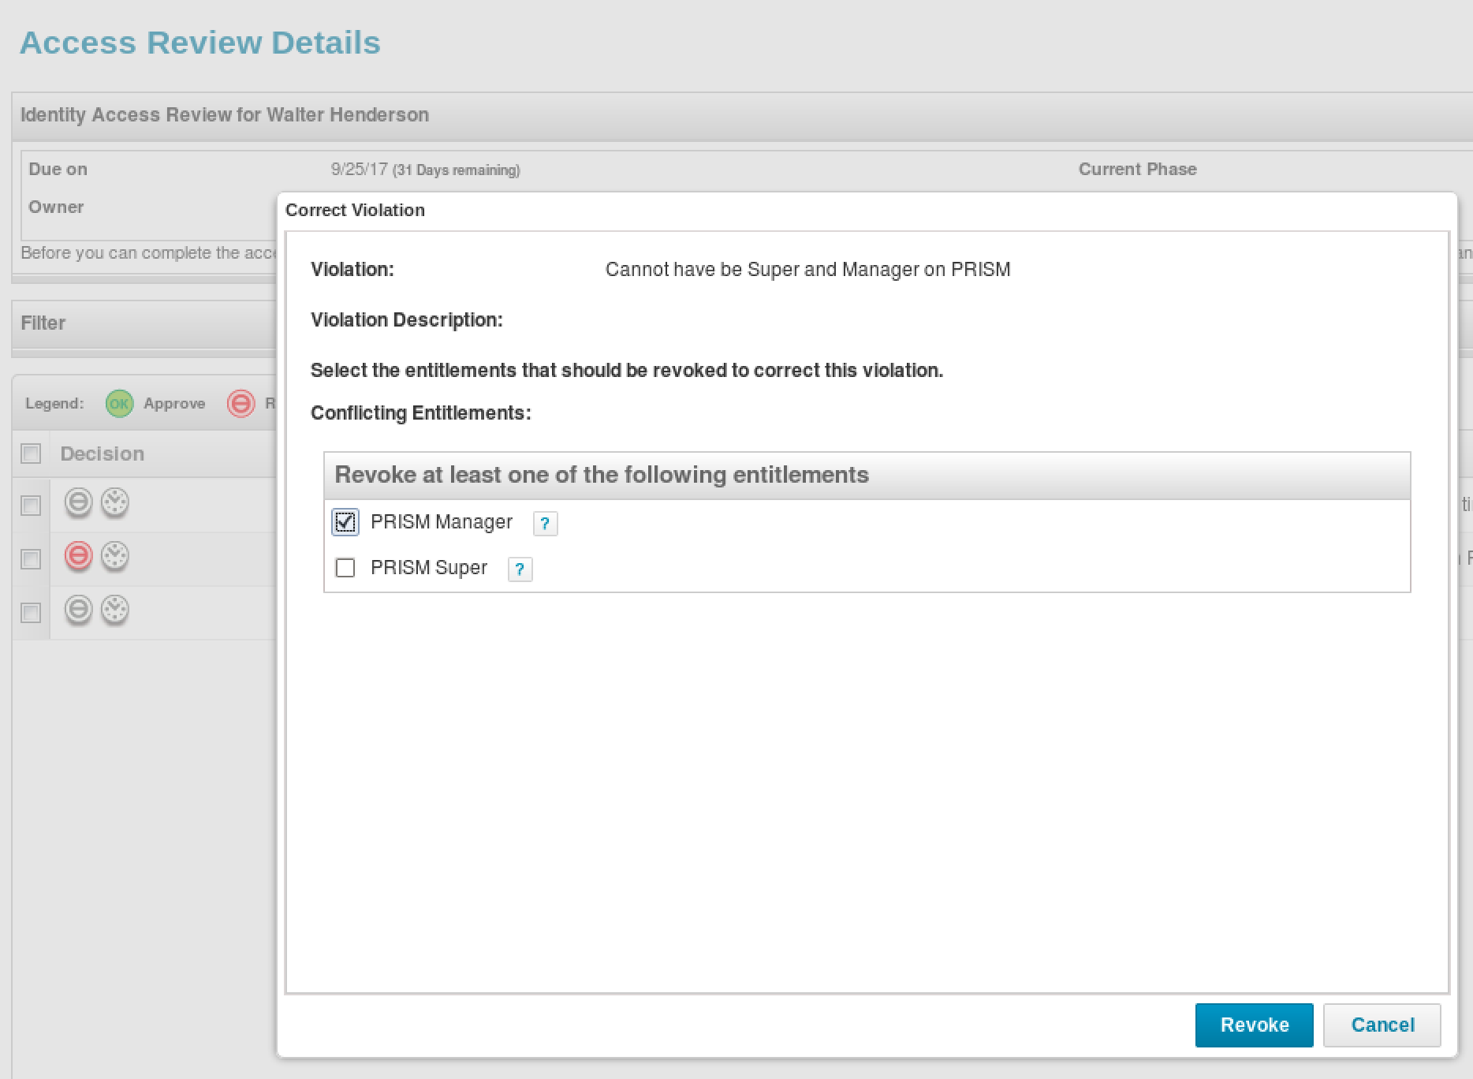Cancel the Correct Violation dialog
The width and height of the screenshot is (1473, 1079).
[1382, 1025]
